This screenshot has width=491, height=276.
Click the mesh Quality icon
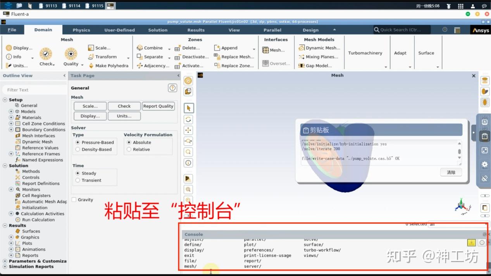coord(71,54)
